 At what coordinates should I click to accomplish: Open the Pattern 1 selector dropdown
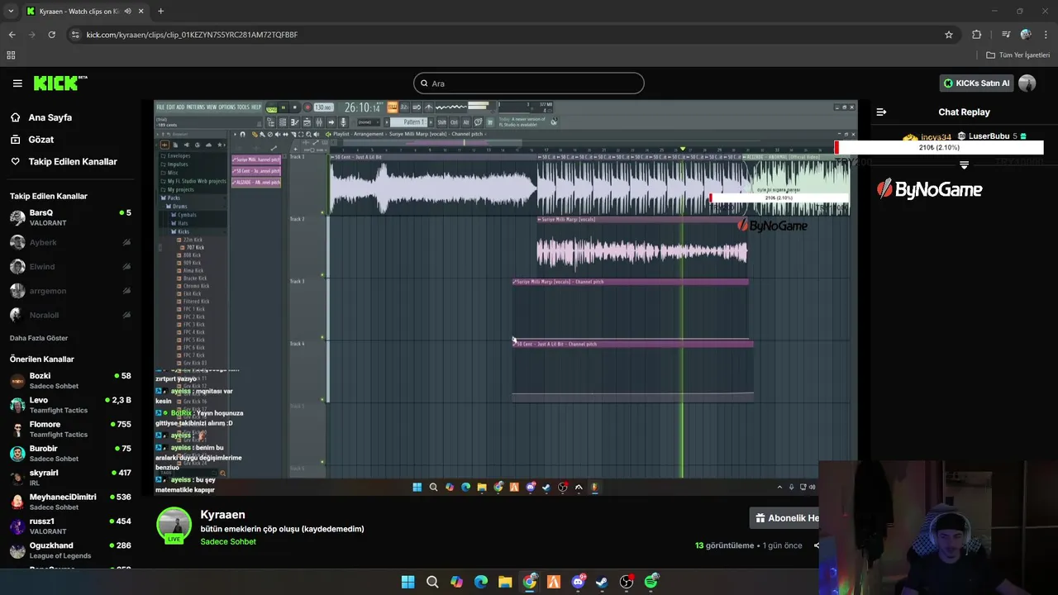coord(408,122)
